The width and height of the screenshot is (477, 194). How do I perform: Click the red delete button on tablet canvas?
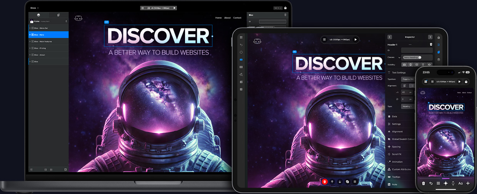(325, 181)
